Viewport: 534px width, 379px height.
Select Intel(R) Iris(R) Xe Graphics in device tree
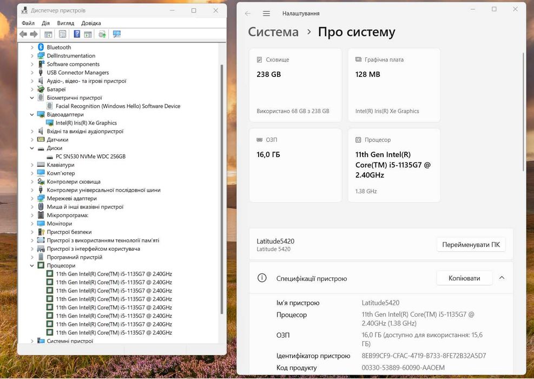(x=86, y=123)
